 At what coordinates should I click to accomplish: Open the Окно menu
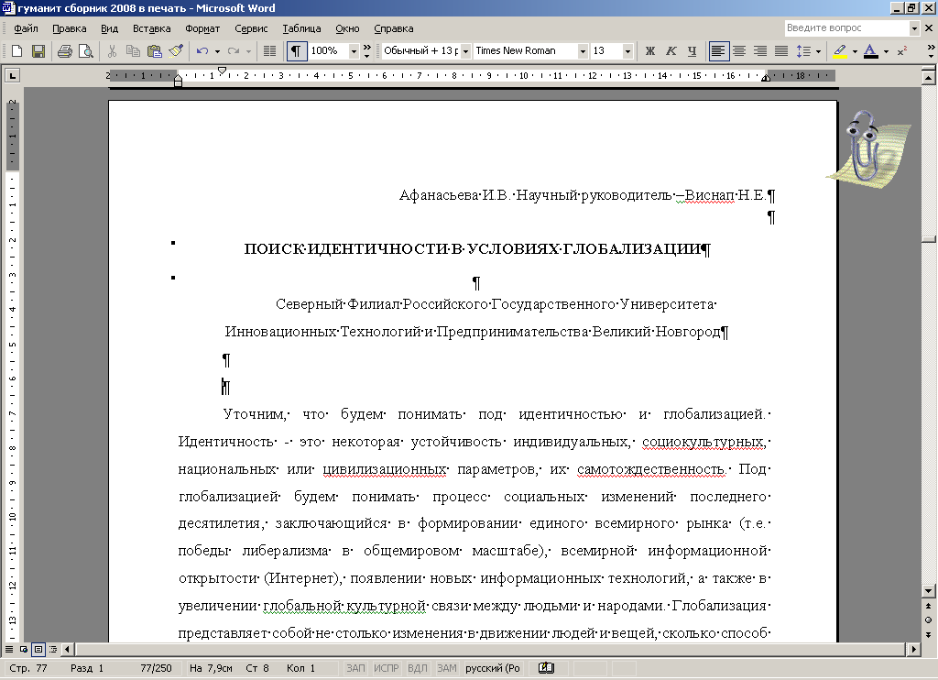point(347,28)
